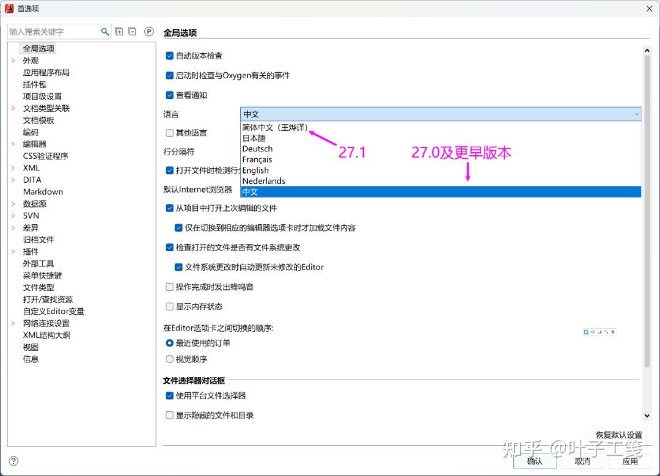Toggle 仅在切换到相应的编辑器选项卡时才加载文件内容 checkbox

pos(178,228)
